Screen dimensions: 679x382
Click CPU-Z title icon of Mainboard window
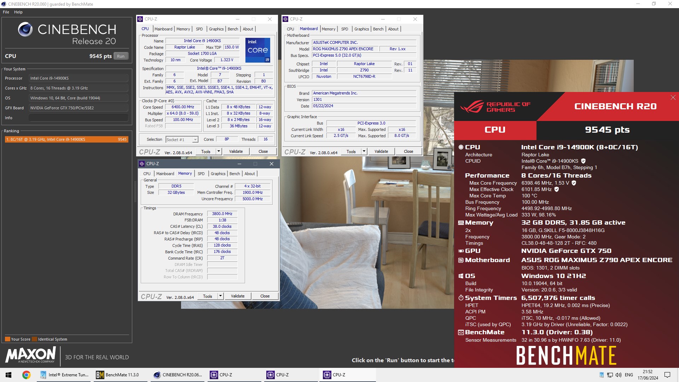(286, 19)
